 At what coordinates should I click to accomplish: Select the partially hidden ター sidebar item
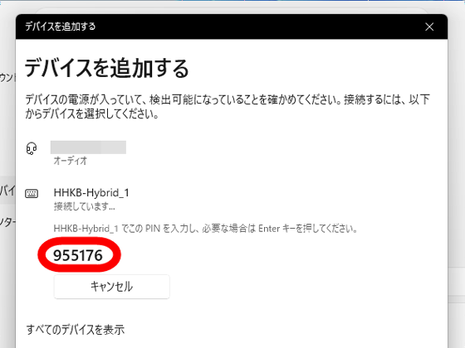[7, 222]
